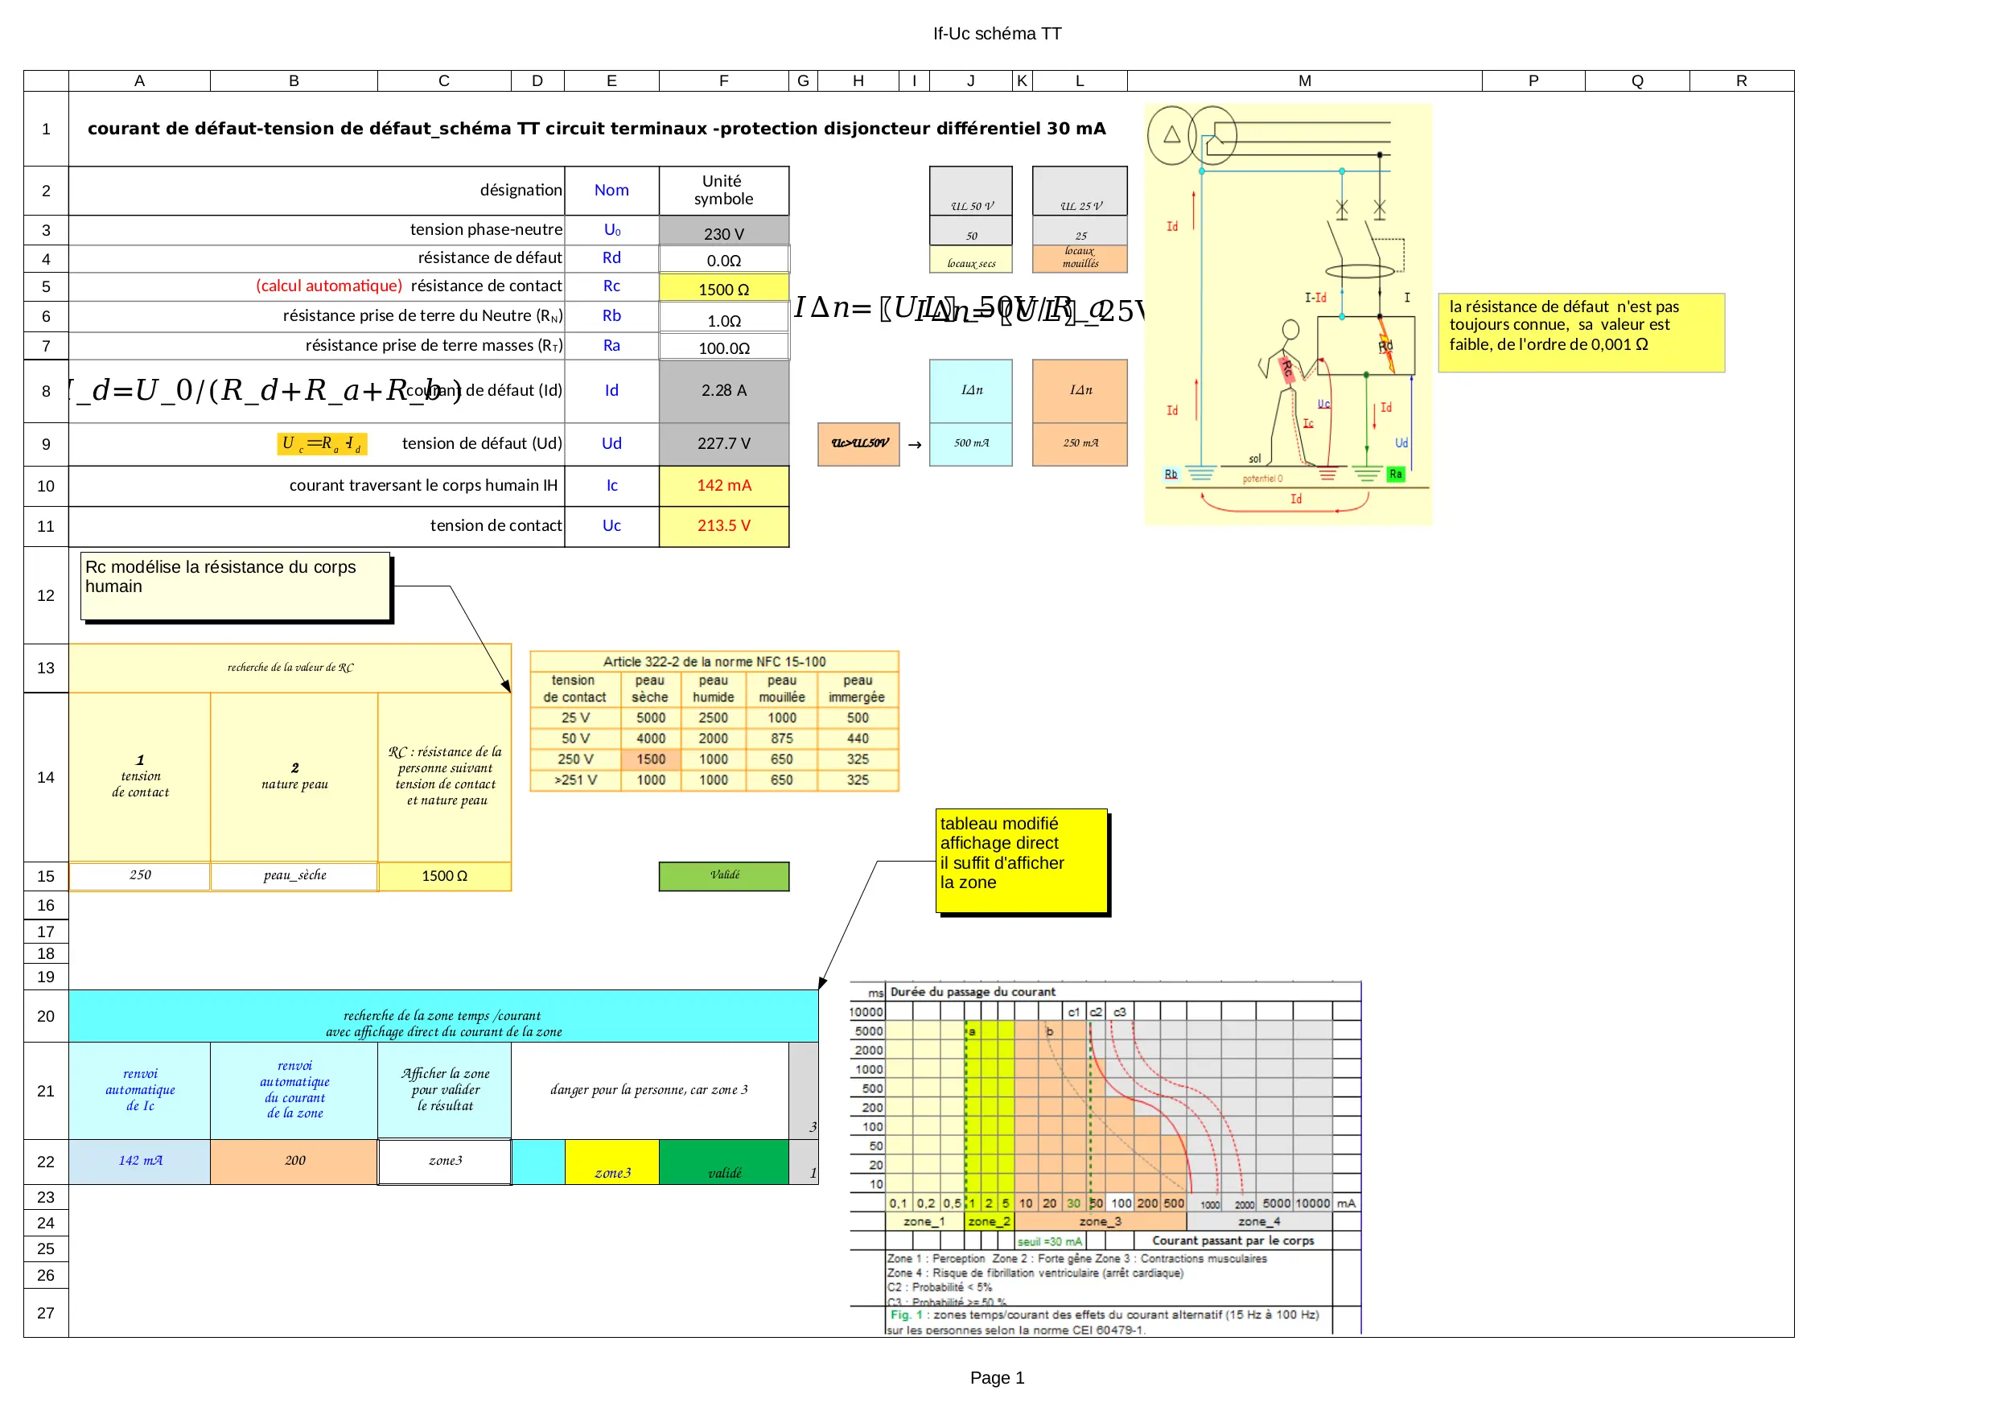This screenshot has height=1411, width=1996.
Task: Click the yellow 1500 Ω Rc value cell
Action: point(723,289)
